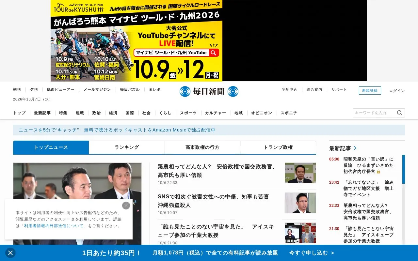
Task: Select the トップニュース tab
Action: pos(51,147)
